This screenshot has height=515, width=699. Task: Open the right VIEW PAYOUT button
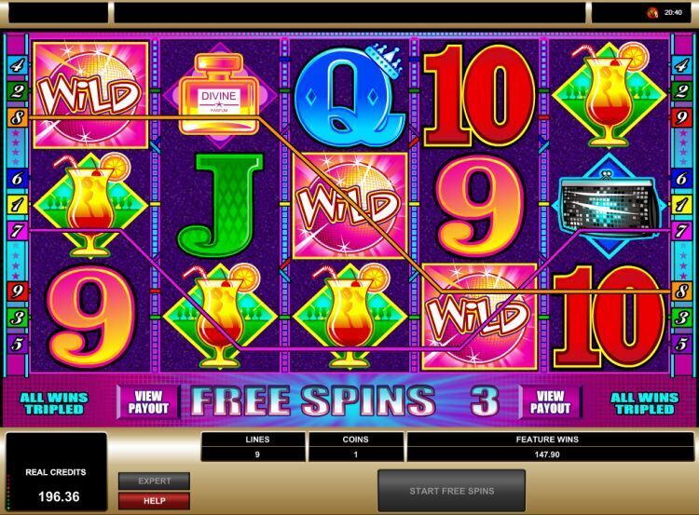click(550, 402)
